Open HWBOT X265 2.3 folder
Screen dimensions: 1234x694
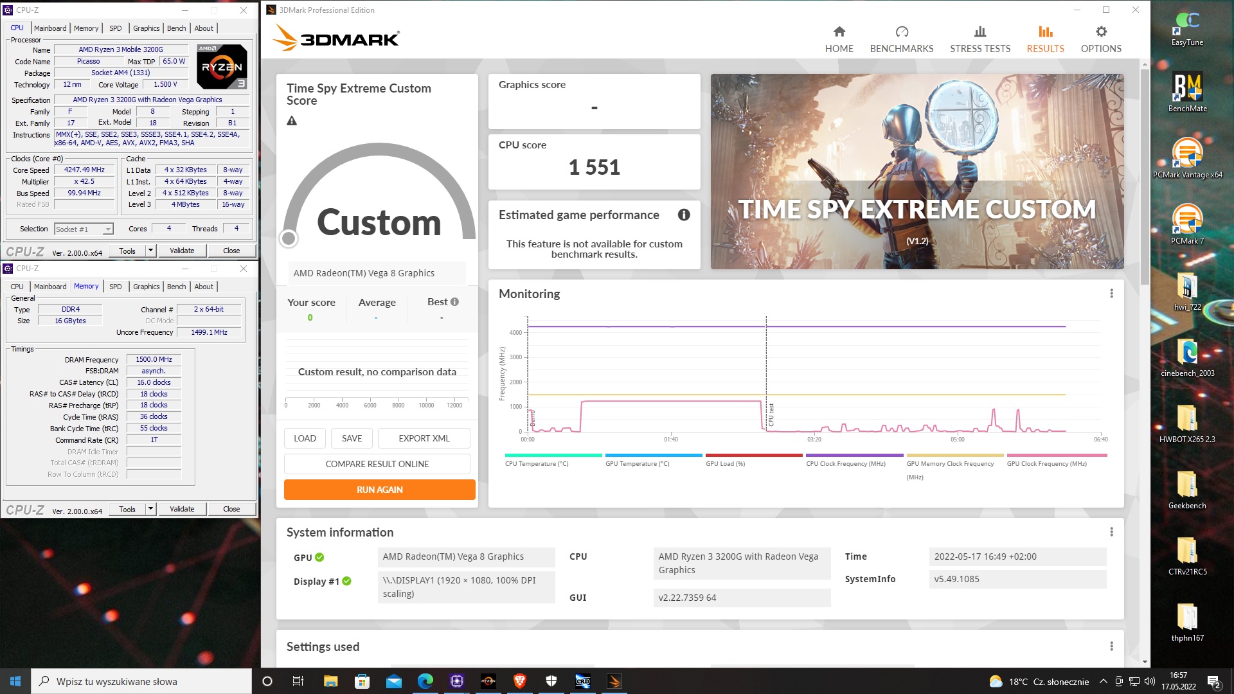pyautogui.click(x=1187, y=424)
